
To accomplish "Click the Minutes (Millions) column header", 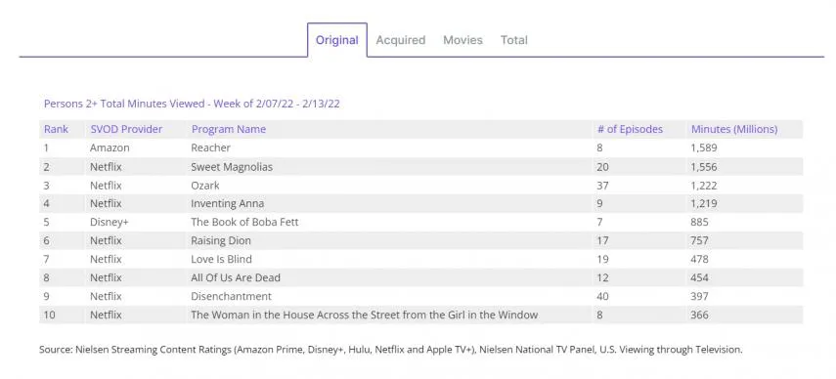I will (734, 129).
